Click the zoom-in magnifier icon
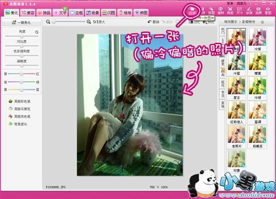The width and height of the screenshot is (276, 199). [89, 22]
